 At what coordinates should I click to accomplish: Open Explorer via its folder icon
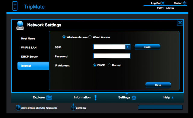pos(49,97)
